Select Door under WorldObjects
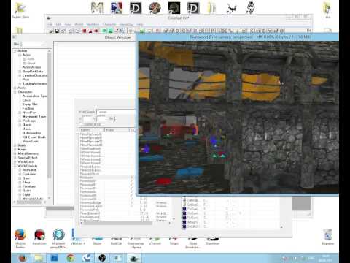Screen dimensions: 350x263 26,178
